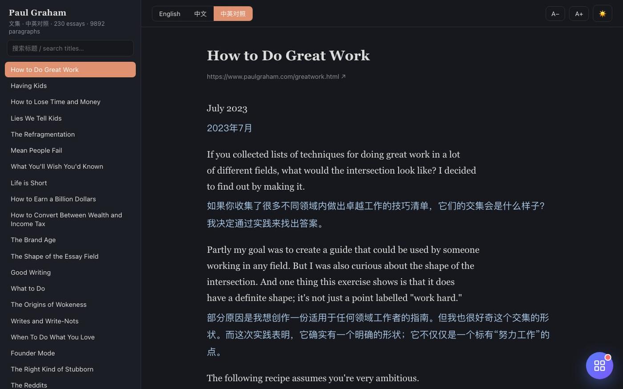The width and height of the screenshot is (623, 389).
Task: Click the essay heading How to Do Great Work
Action: coord(288,55)
